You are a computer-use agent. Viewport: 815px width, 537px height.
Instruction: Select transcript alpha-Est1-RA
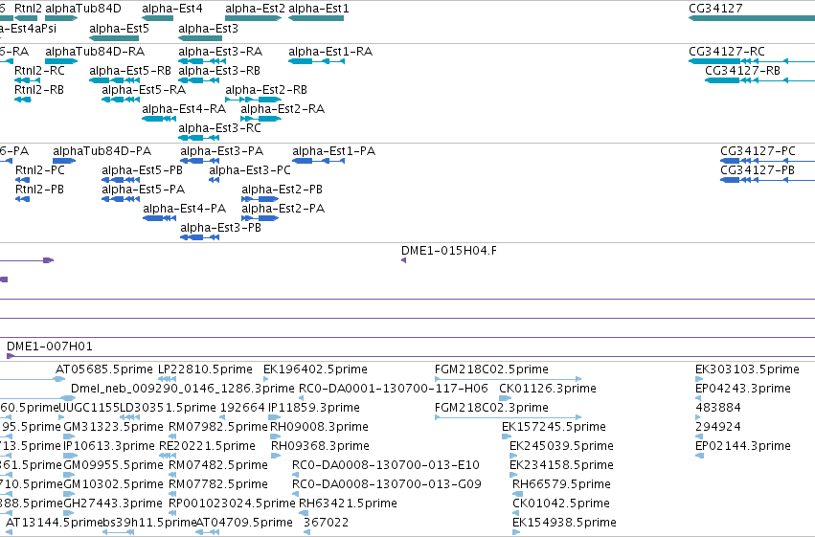point(330,52)
